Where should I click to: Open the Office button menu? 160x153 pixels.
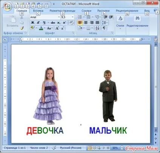(x=8, y=6)
